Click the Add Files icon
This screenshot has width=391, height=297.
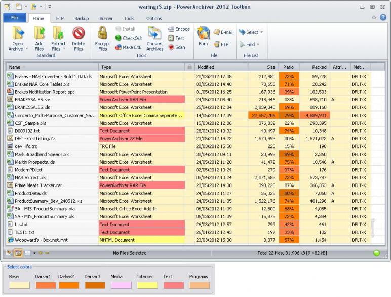click(x=39, y=33)
